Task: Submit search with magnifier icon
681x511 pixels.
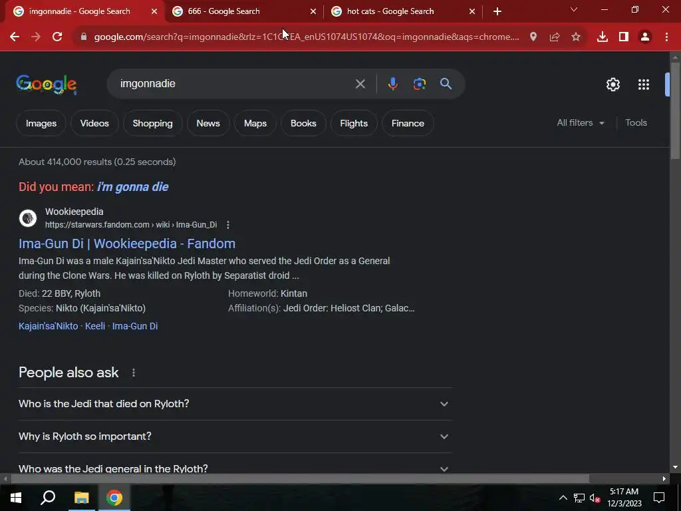Action: click(x=446, y=84)
